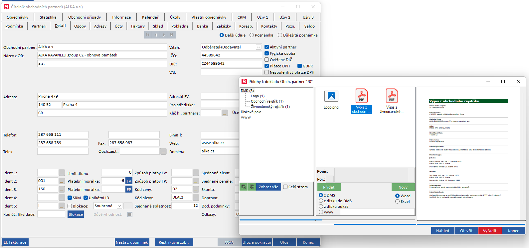Select the Výpis z obchodního PDF icon
The image size is (529, 248).
pos(361,96)
